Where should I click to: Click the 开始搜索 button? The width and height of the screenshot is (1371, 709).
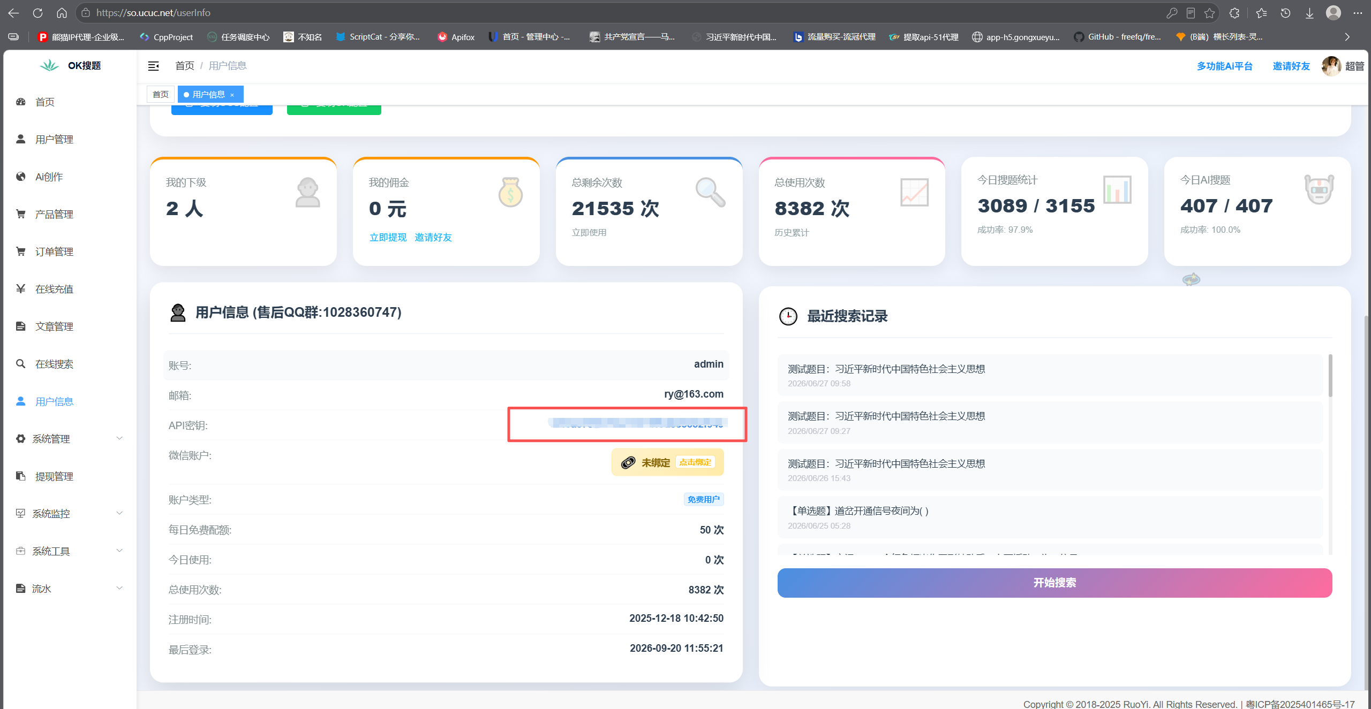coord(1054,583)
